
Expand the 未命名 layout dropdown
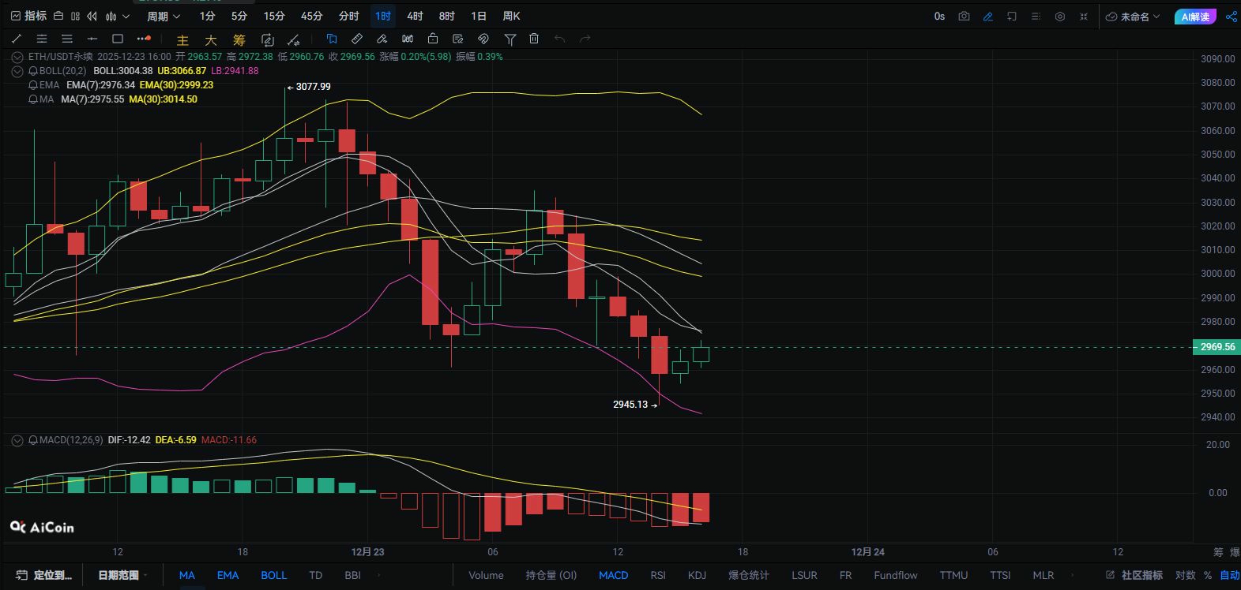coord(1134,16)
